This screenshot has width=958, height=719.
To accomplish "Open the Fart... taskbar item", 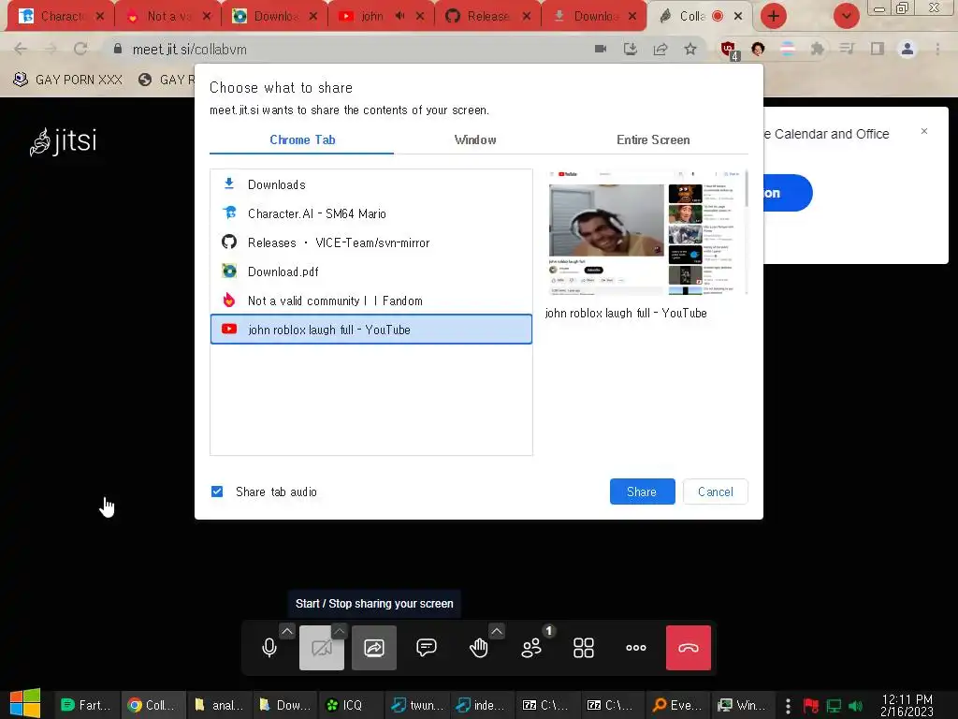I will coord(86,705).
